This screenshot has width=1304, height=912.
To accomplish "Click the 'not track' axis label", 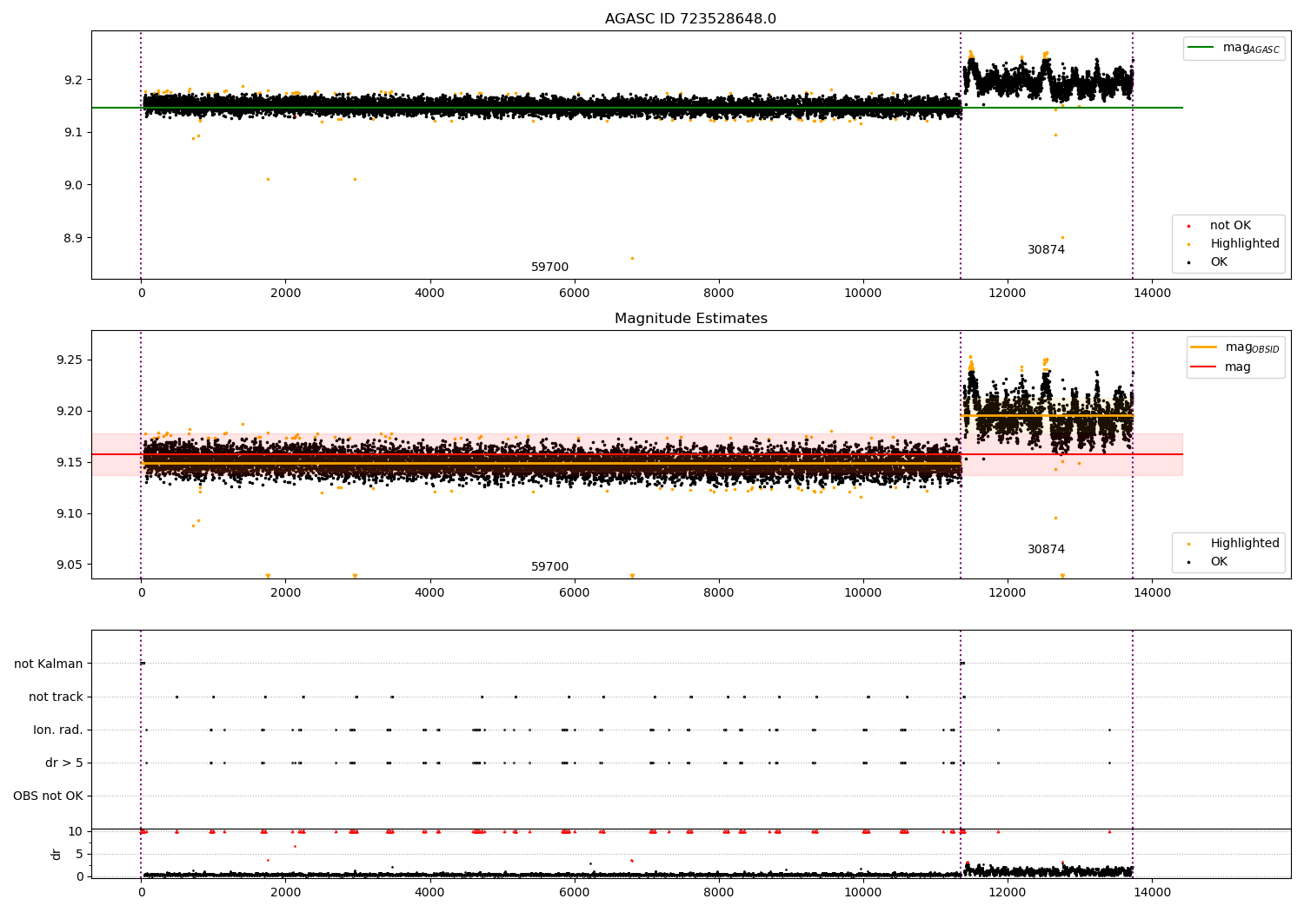I will pyautogui.click(x=56, y=697).
